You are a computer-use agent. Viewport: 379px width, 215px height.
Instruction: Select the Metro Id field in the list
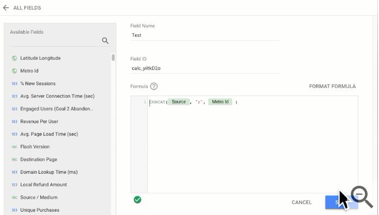coord(29,71)
